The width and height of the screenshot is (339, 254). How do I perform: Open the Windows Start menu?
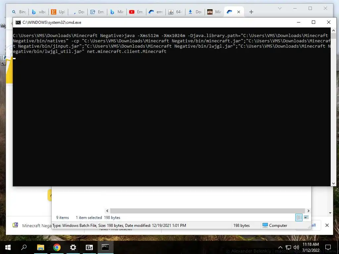[8, 247]
